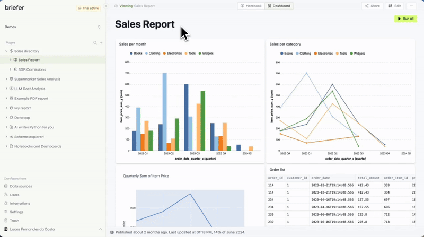
Task: Open Data sources configuration
Action: 21,186
